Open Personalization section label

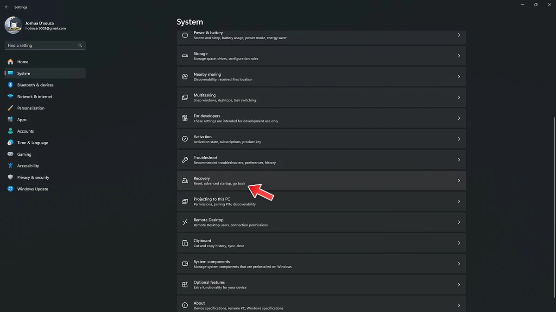pyautogui.click(x=31, y=108)
